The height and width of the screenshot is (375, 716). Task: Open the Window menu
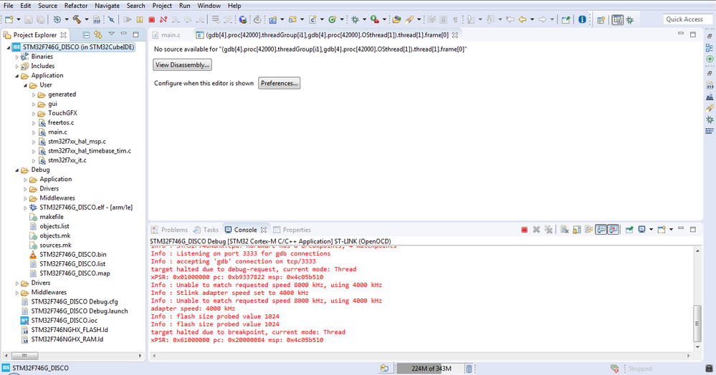point(209,6)
